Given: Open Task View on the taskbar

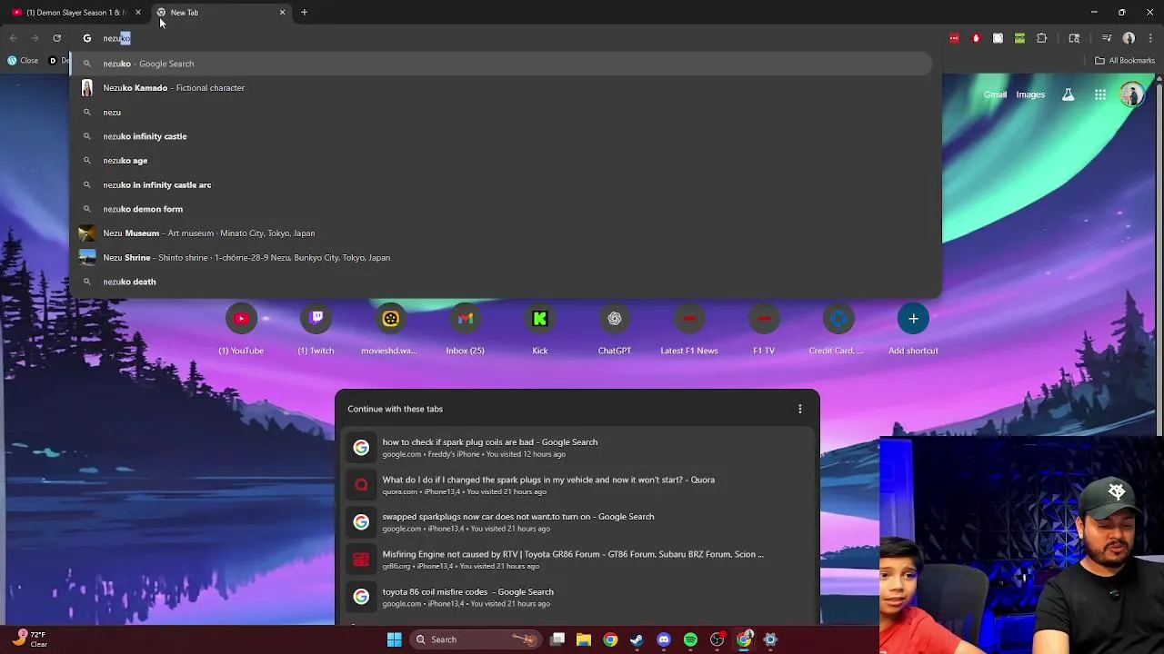Looking at the screenshot, I should point(557,639).
